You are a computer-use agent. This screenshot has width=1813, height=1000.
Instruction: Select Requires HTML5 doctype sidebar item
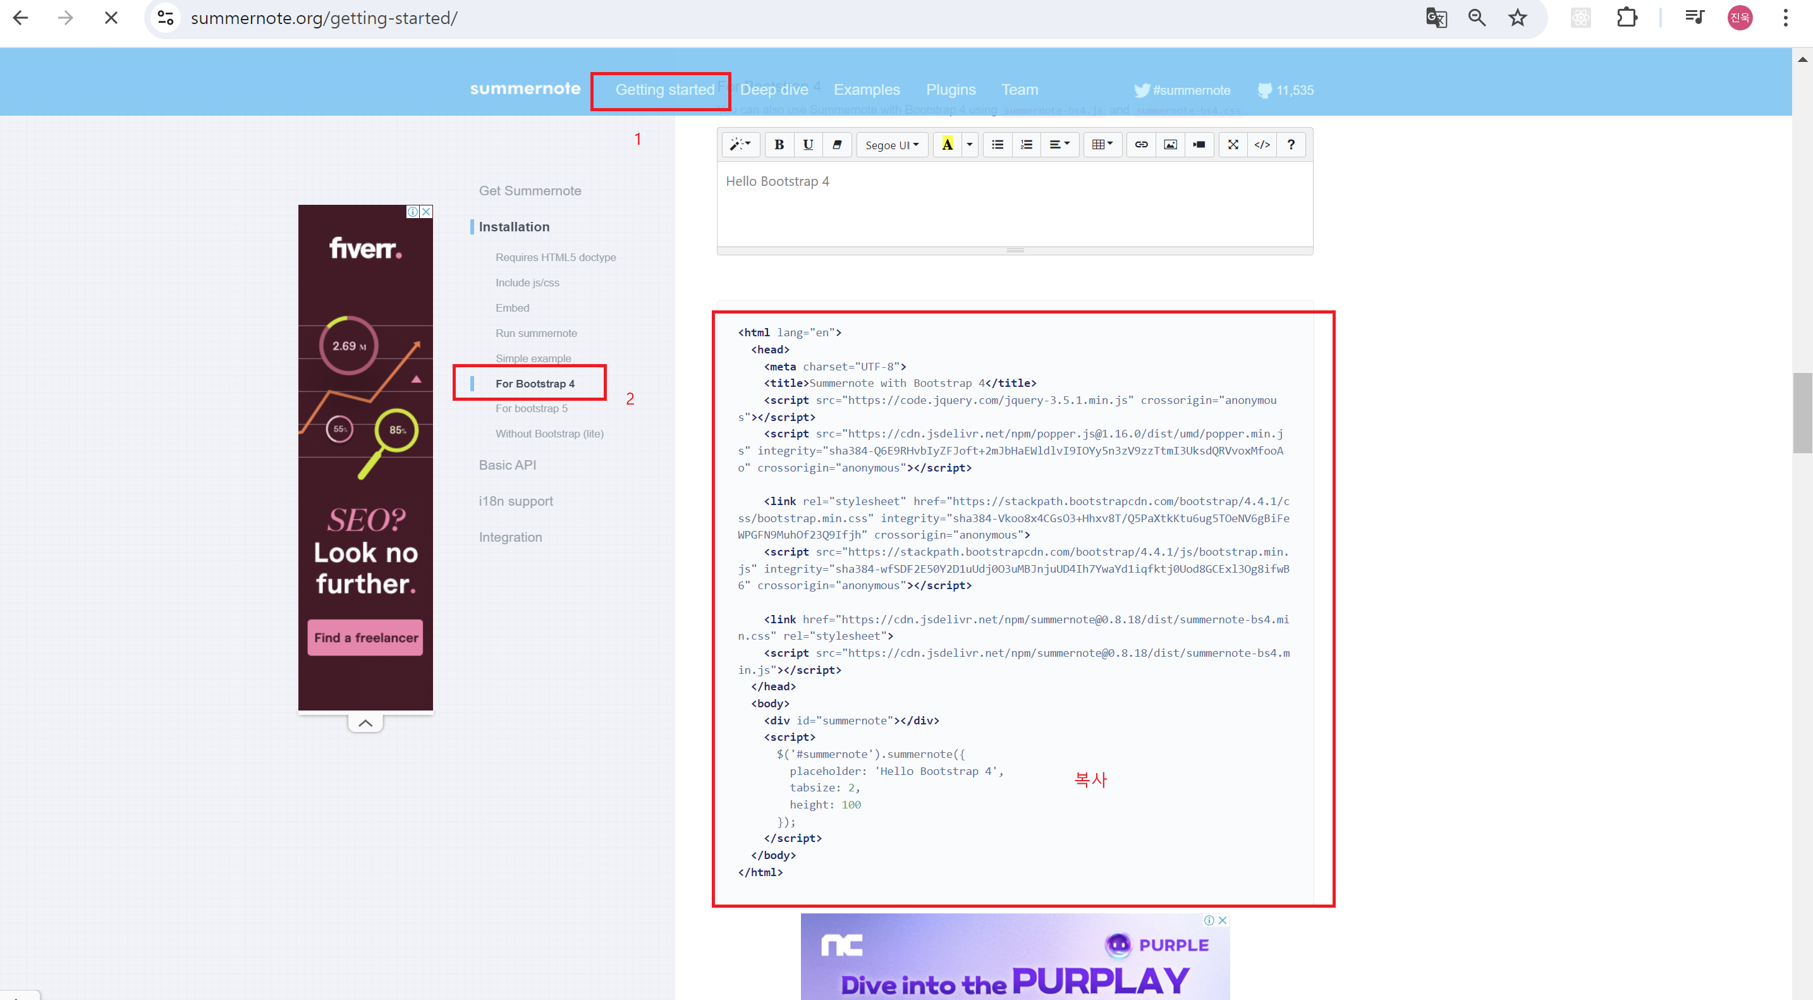tap(555, 257)
